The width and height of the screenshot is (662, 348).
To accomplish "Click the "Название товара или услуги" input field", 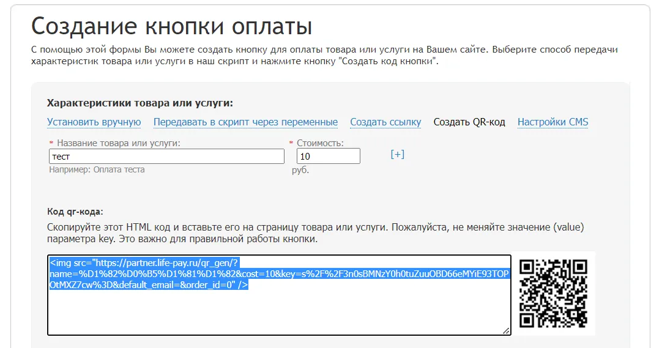I will click(166, 156).
